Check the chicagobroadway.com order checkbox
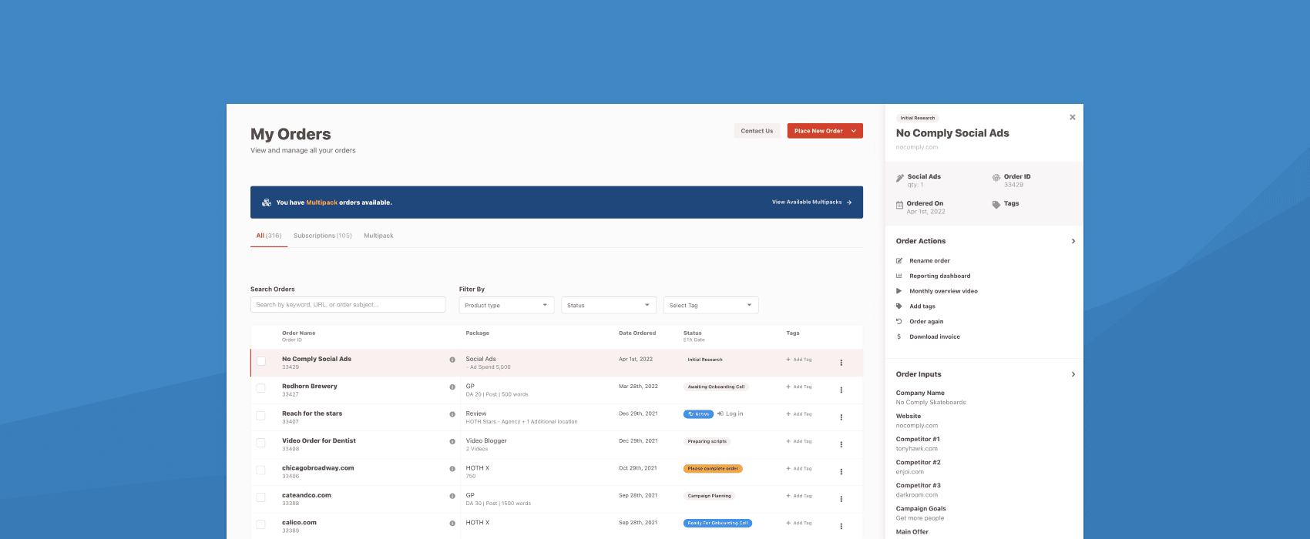 (261, 470)
